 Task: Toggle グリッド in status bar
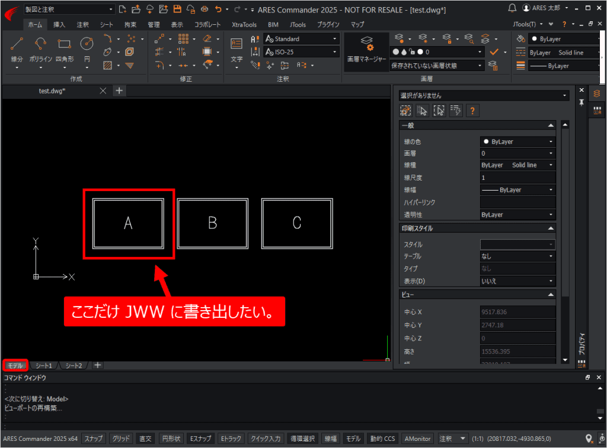(x=121, y=439)
